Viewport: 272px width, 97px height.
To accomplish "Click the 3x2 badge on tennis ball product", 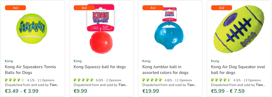I will pos(15,8).
